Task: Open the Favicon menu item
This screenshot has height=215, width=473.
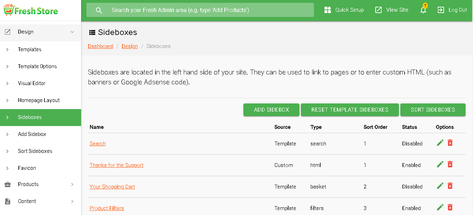Action: pos(27,168)
